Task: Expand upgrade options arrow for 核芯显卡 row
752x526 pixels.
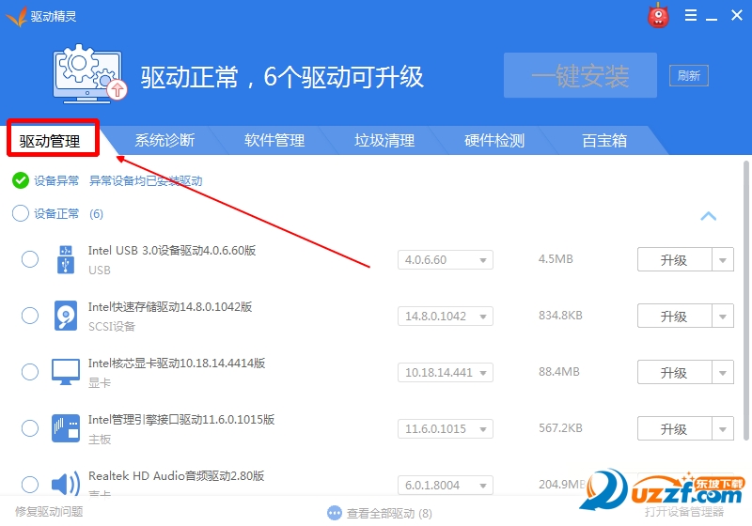Action: tap(723, 372)
